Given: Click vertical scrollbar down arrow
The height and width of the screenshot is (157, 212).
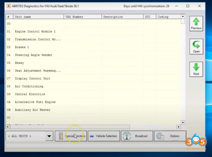Looking at the screenshot, I should click(183, 123).
